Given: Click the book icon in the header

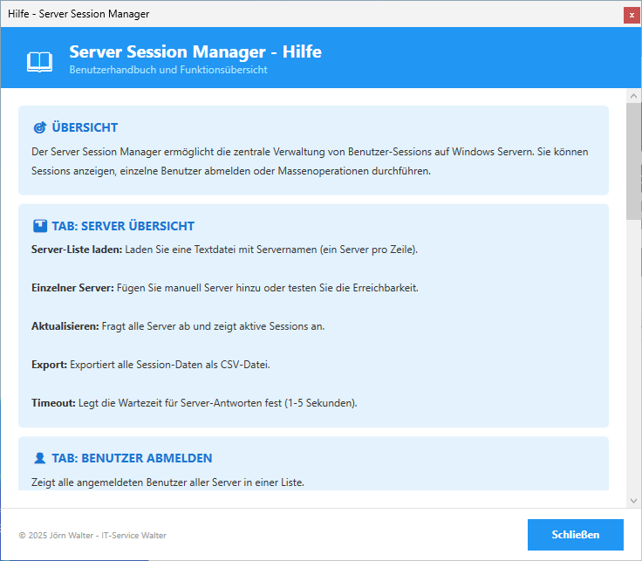Looking at the screenshot, I should 39,61.
